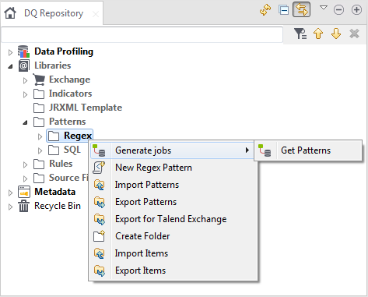Clear the filter with the grey X icon

tap(354, 34)
